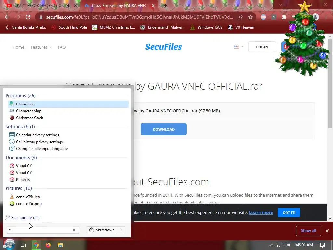Click the SecuFiles logo

[164, 47]
